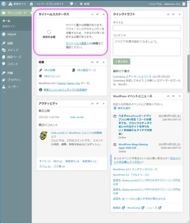190x223 pixels.
Task: Open nakamura user avatar
Action: pyautogui.click(x=184, y=4)
